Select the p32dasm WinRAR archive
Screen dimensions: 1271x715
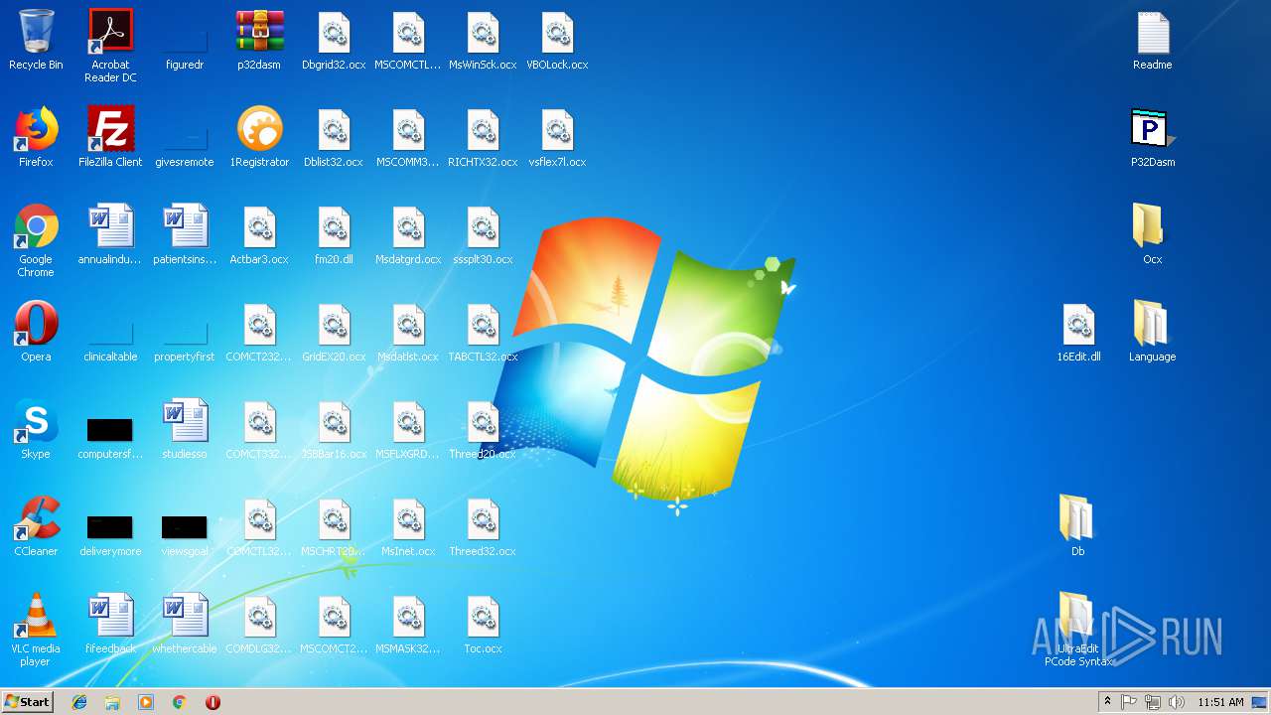pos(259,33)
